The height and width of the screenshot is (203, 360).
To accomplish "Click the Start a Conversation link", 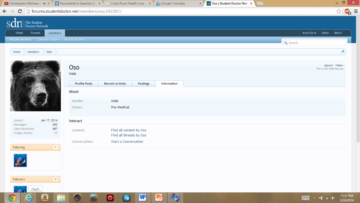I will (x=127, y=142).
